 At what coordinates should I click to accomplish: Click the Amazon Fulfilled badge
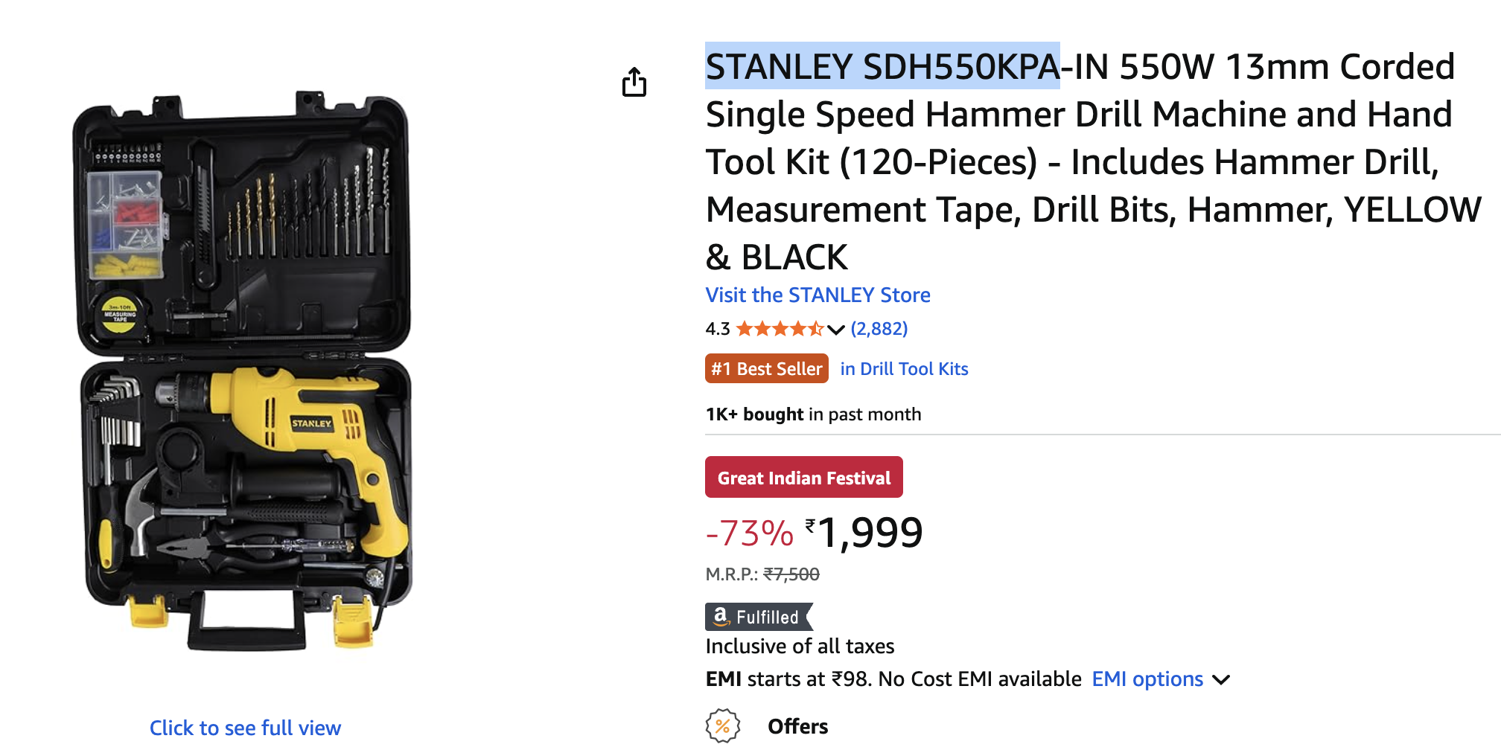(758, 617)
